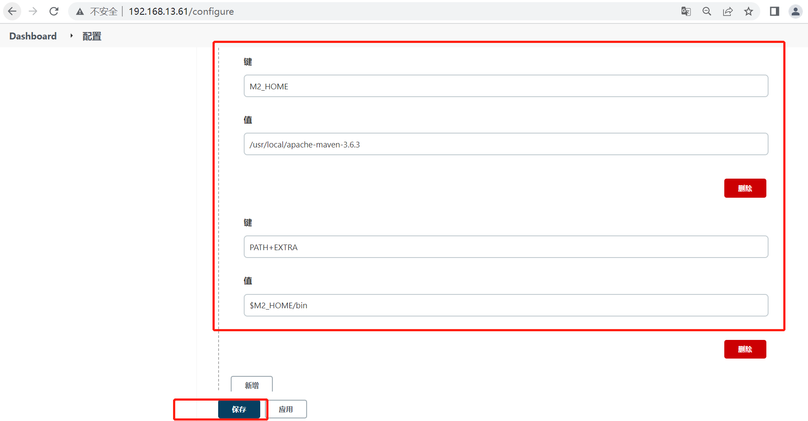Focus the key field containing M2_HOME
Image resolution: width=808 pixels, height=421 pixels.
coord(506,86)
